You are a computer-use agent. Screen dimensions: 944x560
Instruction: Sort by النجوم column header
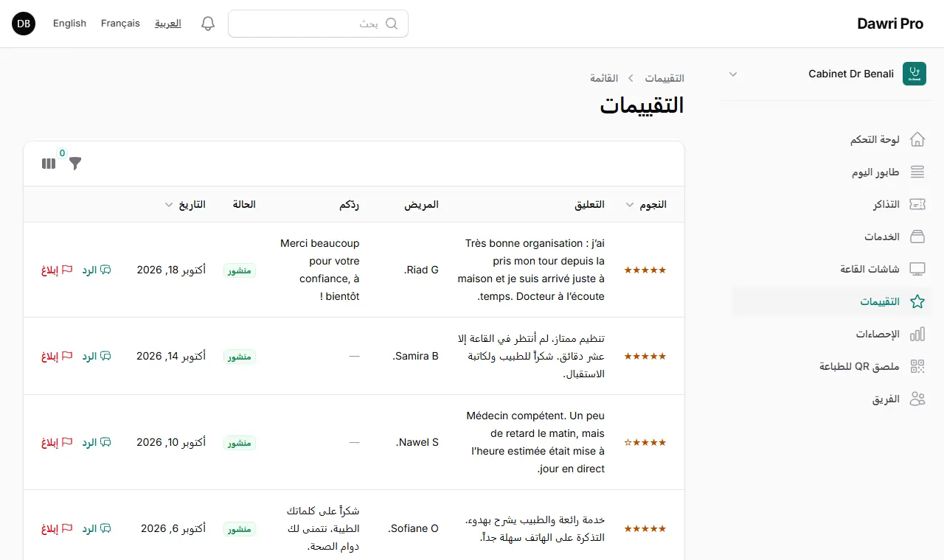tap(646, 204)
